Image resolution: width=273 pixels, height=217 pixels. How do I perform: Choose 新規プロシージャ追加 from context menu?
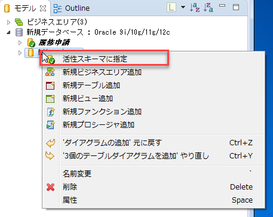154,125
